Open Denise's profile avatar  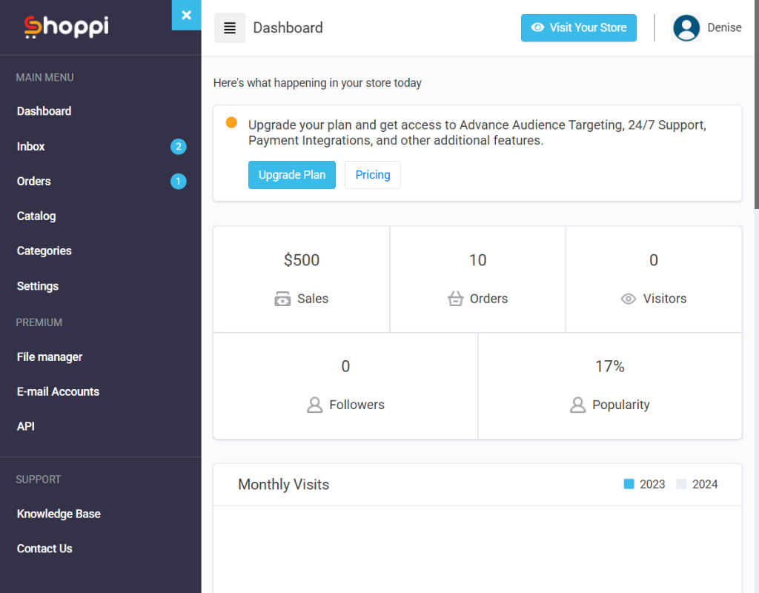686,28
